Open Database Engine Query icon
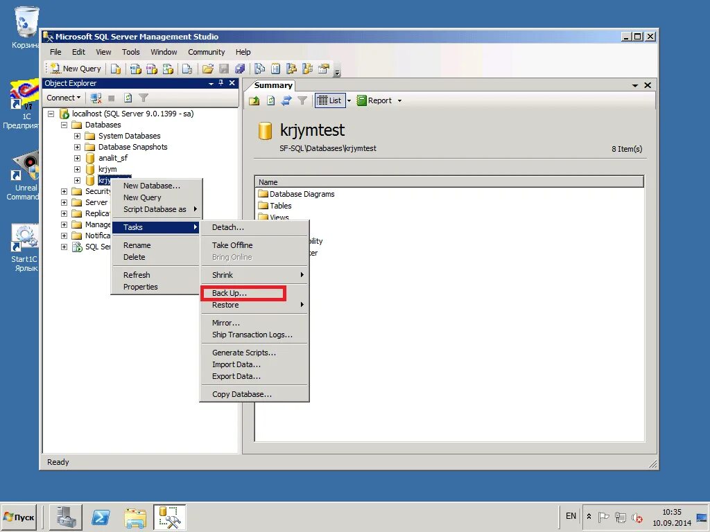Viewport: 710px width, 532px height. (116, 69)
